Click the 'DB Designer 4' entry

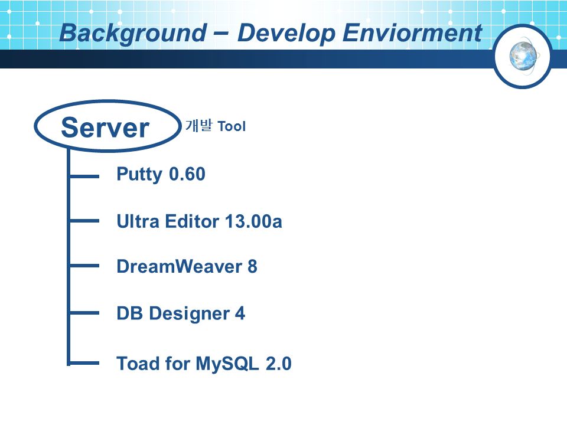(x=181, y=313)
